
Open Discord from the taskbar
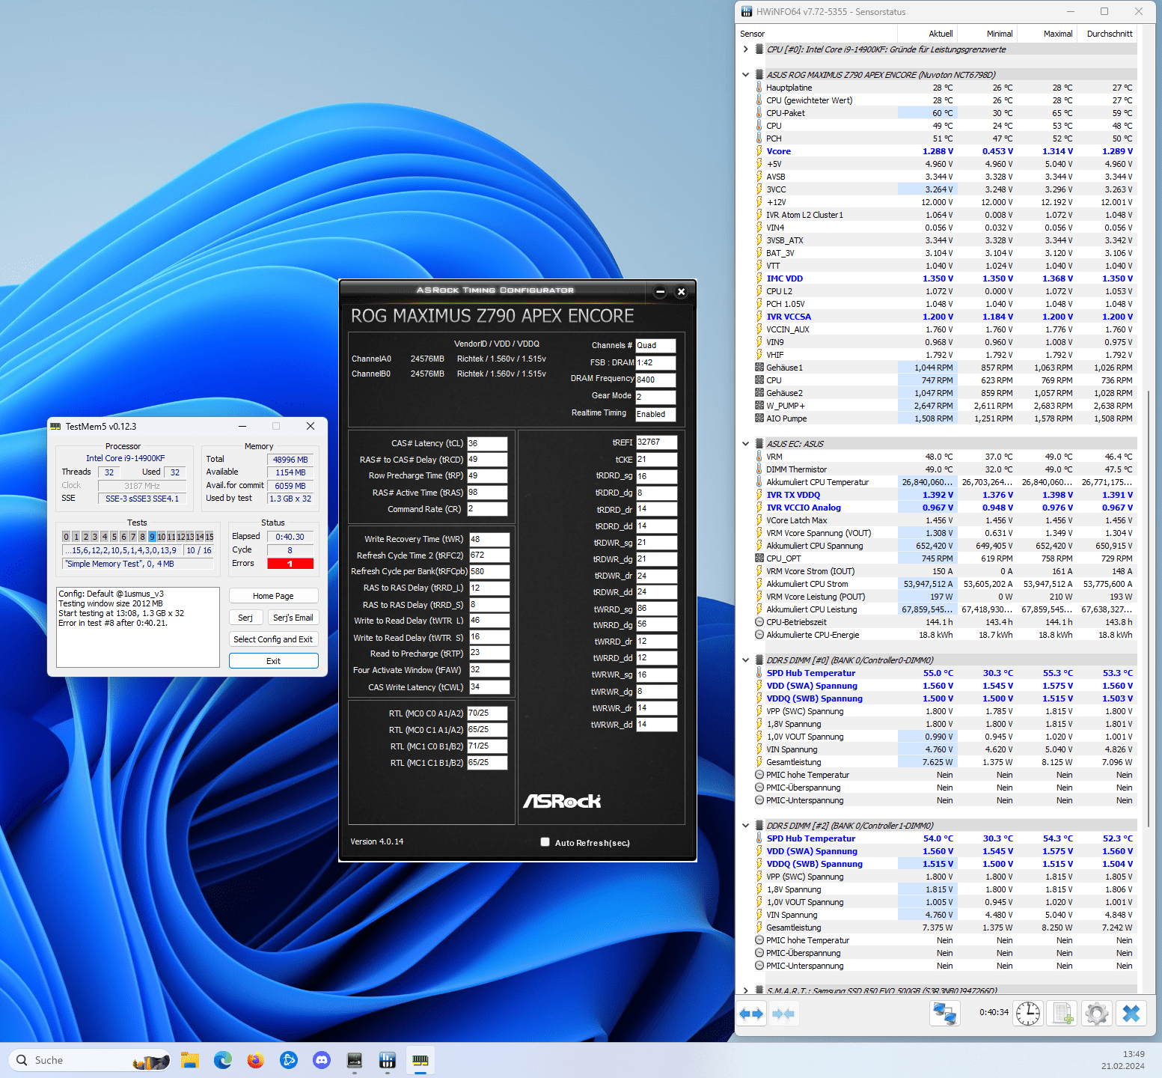pyautogui.click(x=322, y=1060)
